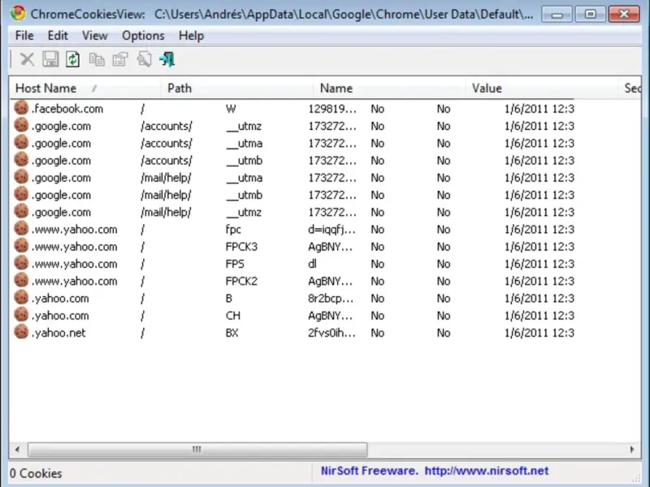
Task: Click cookie icon of the FPS row
Action: tap(21, 263)
